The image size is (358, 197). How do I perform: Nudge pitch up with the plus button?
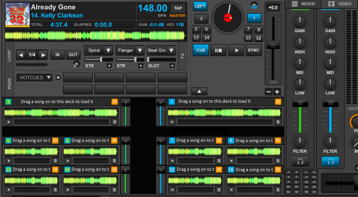click(277, 92)
